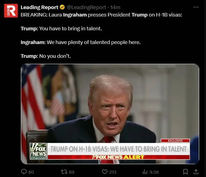The image size is (206, 177).
Task: Open the @LeadingReport handle link
Action: point(86,7)
